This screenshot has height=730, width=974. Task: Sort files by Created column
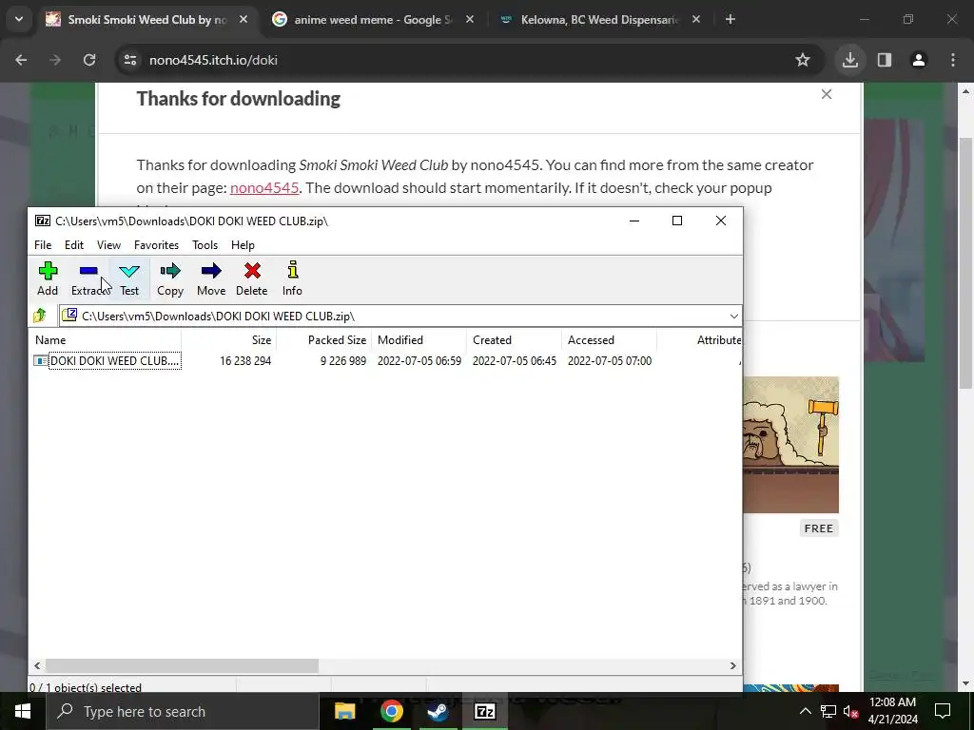514,339
